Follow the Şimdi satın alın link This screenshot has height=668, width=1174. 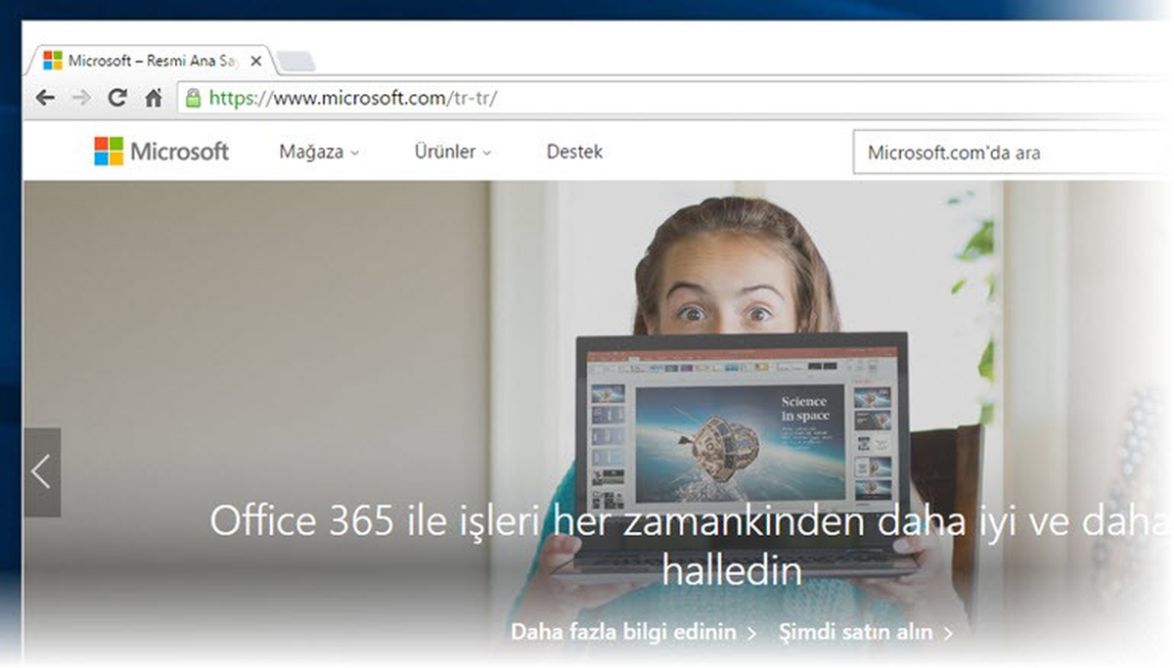pyautogui.click(x=866, y=632)
